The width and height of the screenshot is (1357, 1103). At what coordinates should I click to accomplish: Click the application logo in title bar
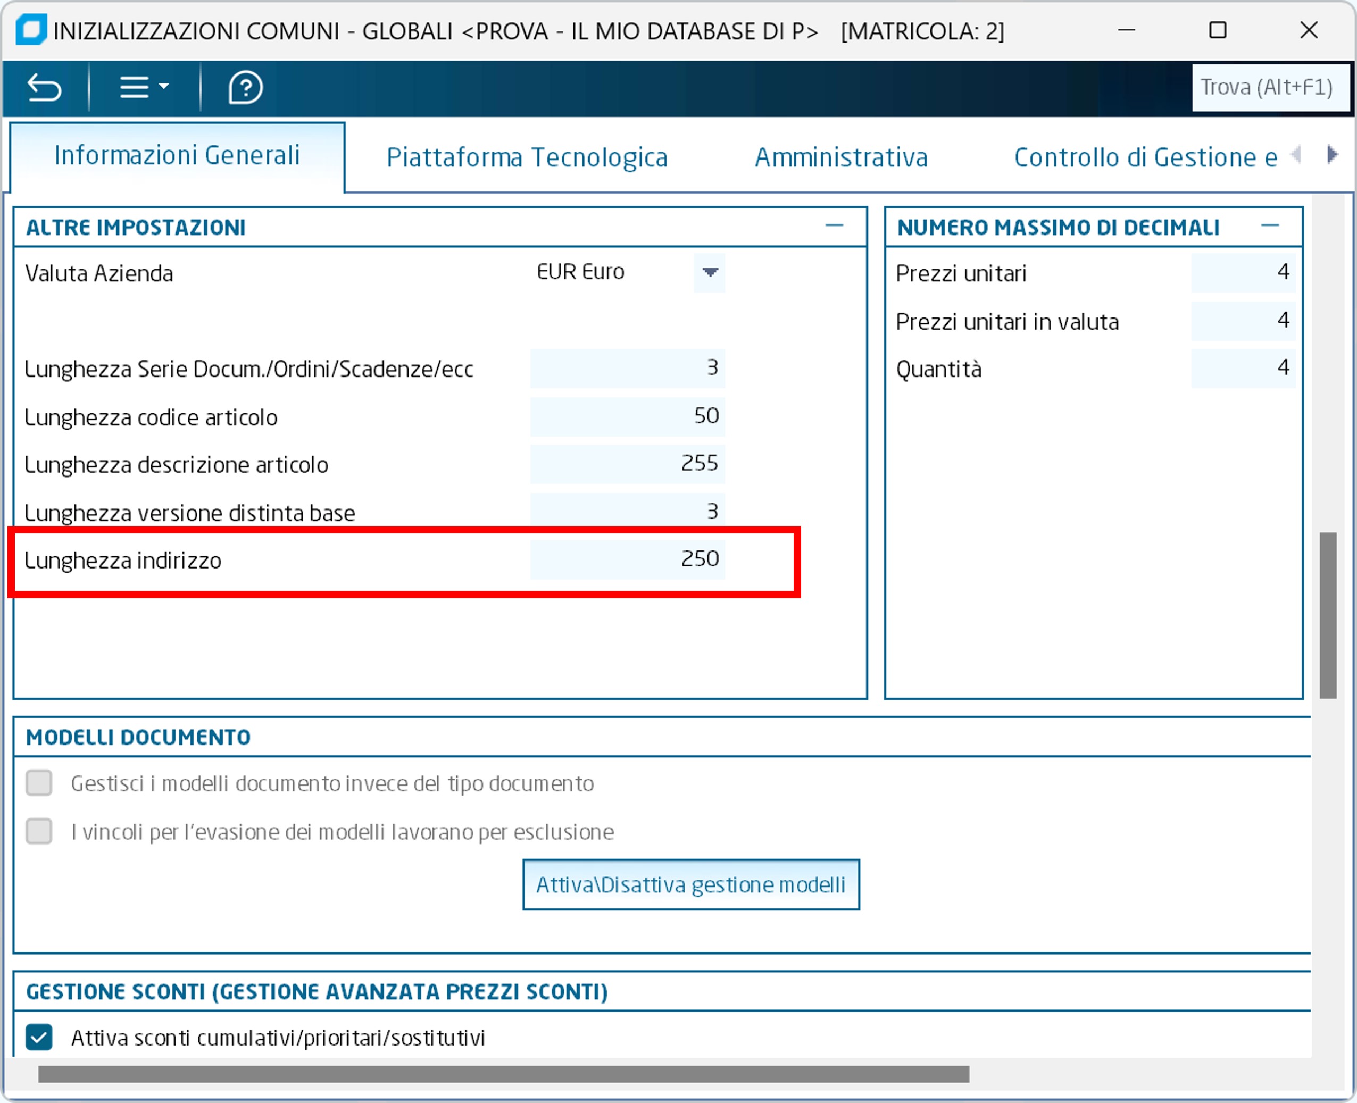30,30
